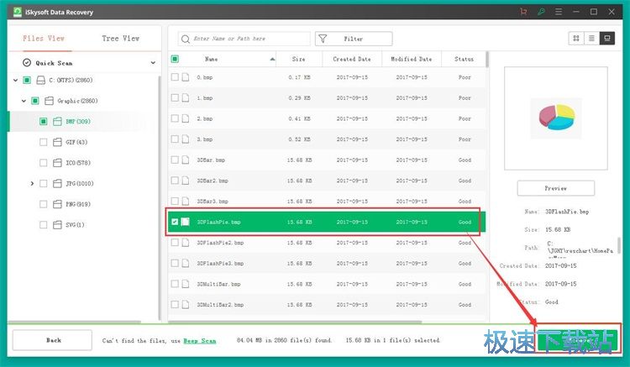Select the 3.bmp file name
Screen dimensions: 630x367
(x=205, y=139)
